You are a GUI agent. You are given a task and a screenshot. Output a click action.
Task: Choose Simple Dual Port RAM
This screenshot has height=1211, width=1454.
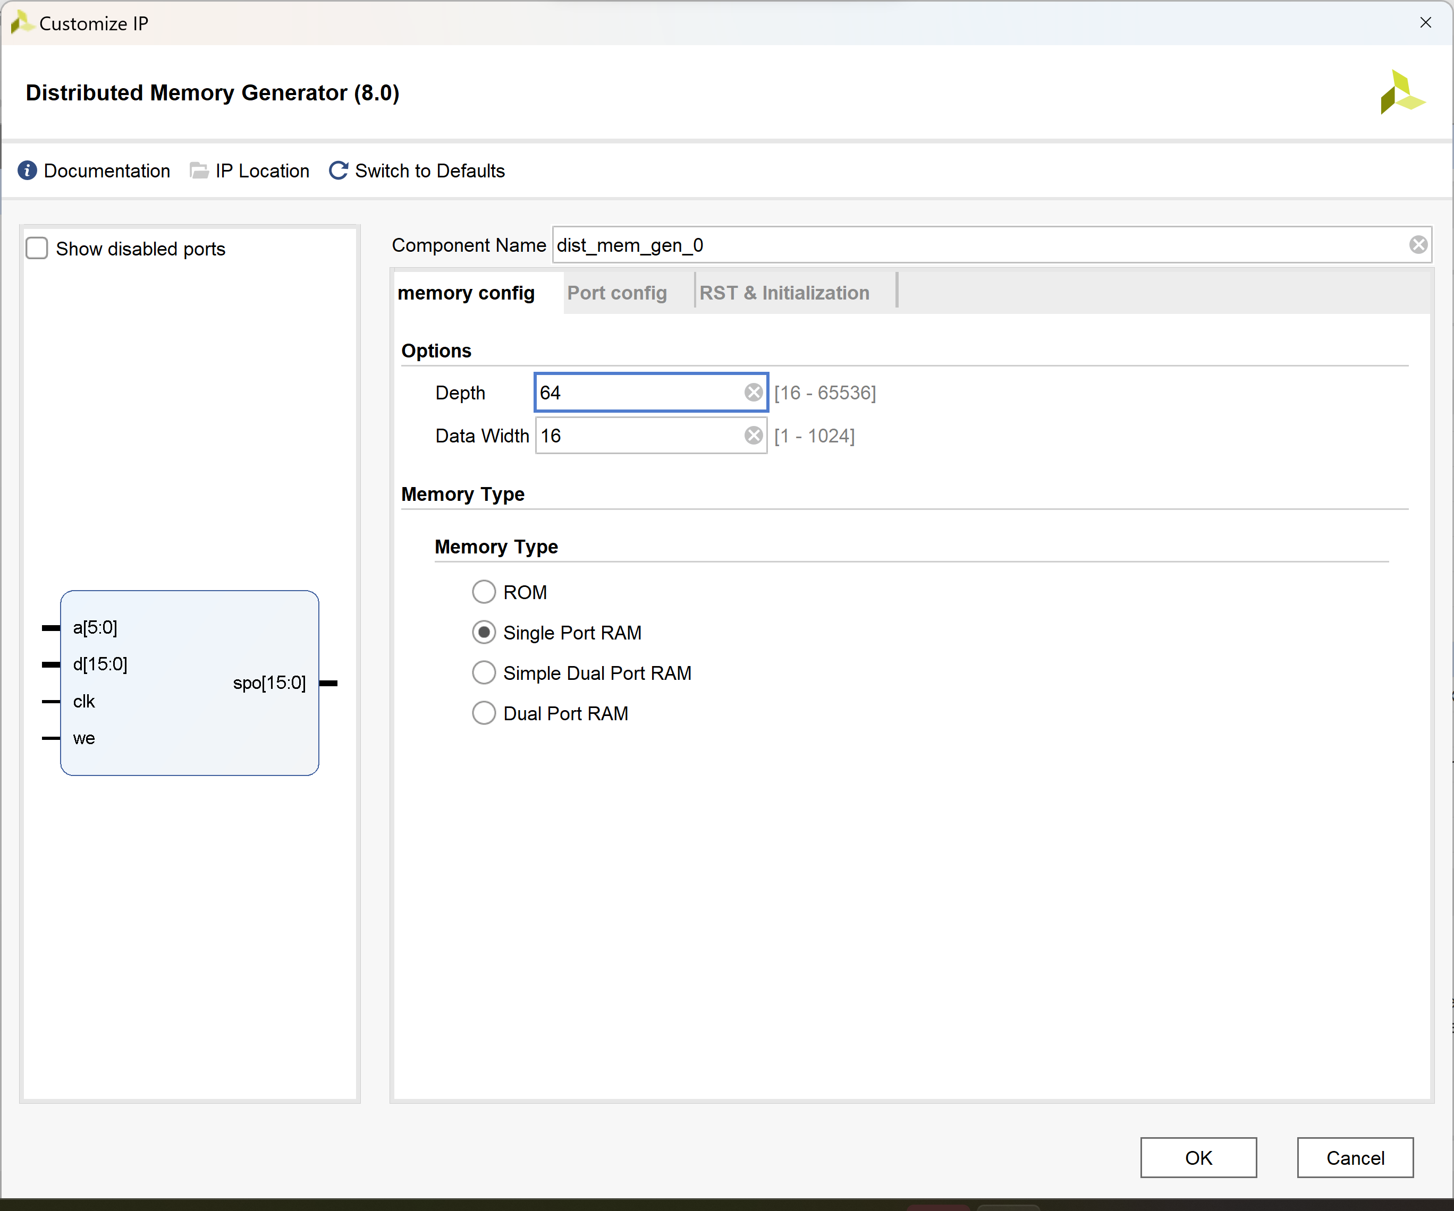(x=483, y=672)
